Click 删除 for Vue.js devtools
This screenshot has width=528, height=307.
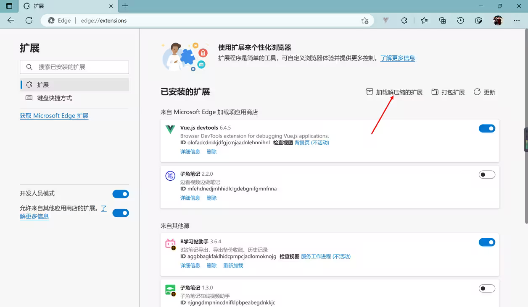point(211,152)
